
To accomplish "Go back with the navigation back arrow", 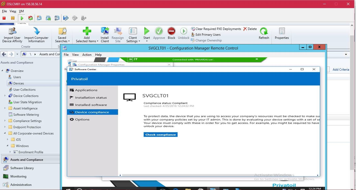I will coord(4,54).
